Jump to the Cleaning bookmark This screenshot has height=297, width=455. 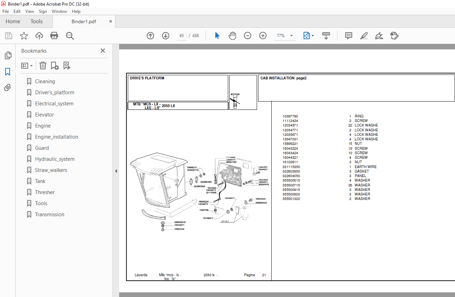(45, 81)
